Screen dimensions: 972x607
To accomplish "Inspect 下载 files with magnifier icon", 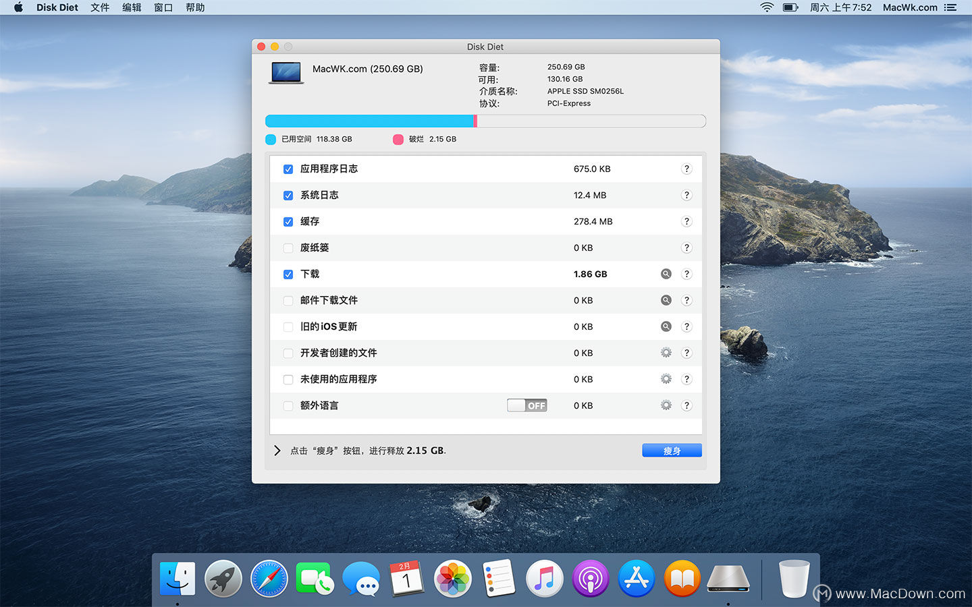I will (666, 274).
